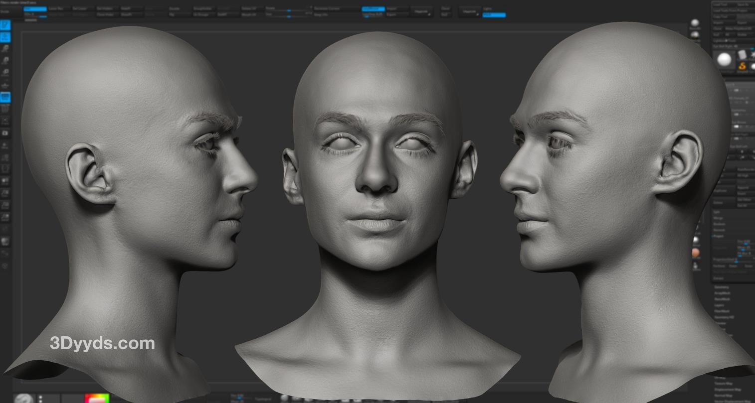Select the orange SimpleBrush tool icon
This screenshot has height=403, width=755.
(x=742, y=65)
